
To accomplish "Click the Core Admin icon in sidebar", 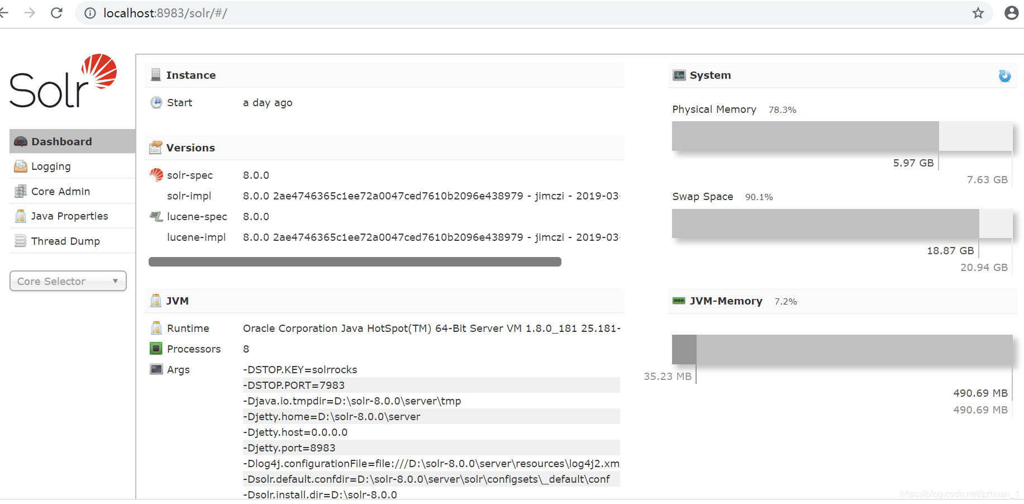I will pyautogui.click(x=20, y=191).
